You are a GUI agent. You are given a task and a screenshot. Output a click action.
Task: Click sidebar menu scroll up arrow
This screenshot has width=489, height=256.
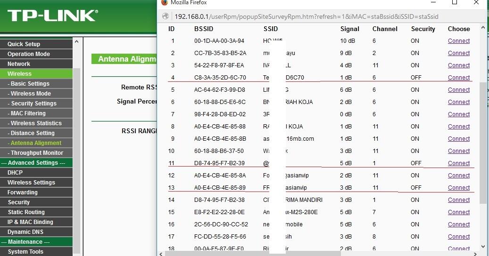77,41
